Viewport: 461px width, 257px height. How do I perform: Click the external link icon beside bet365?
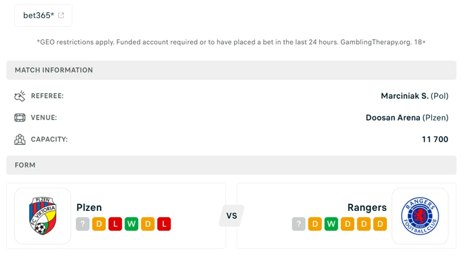click(61, 16)
